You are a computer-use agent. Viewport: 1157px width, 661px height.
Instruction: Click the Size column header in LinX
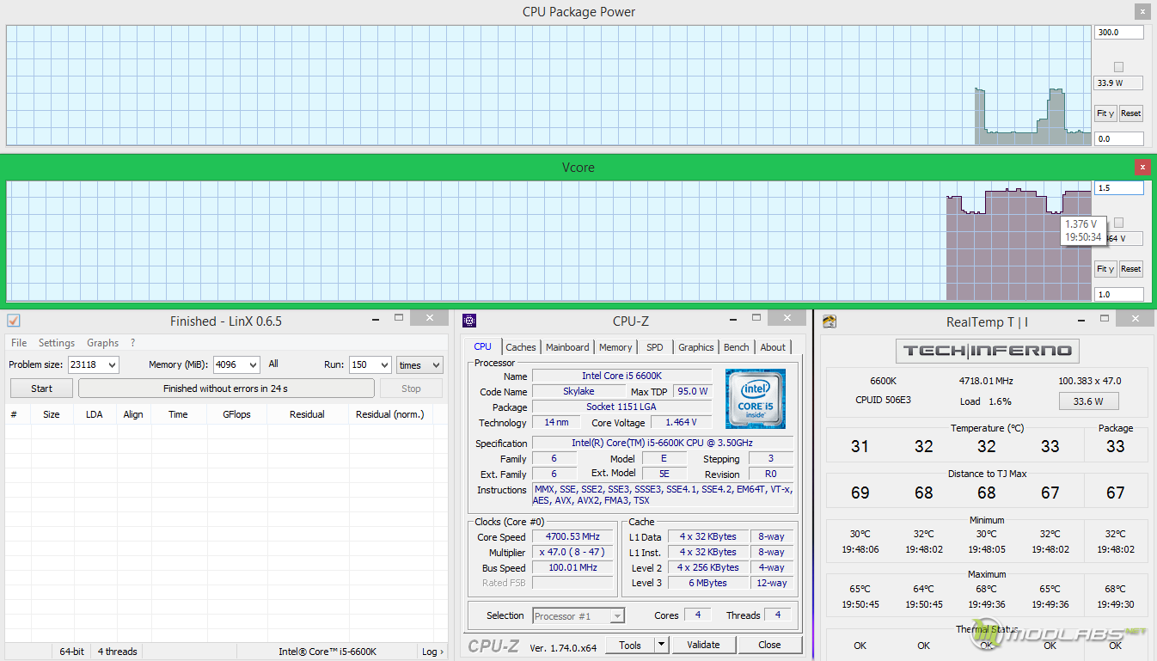tap(52, 414)
